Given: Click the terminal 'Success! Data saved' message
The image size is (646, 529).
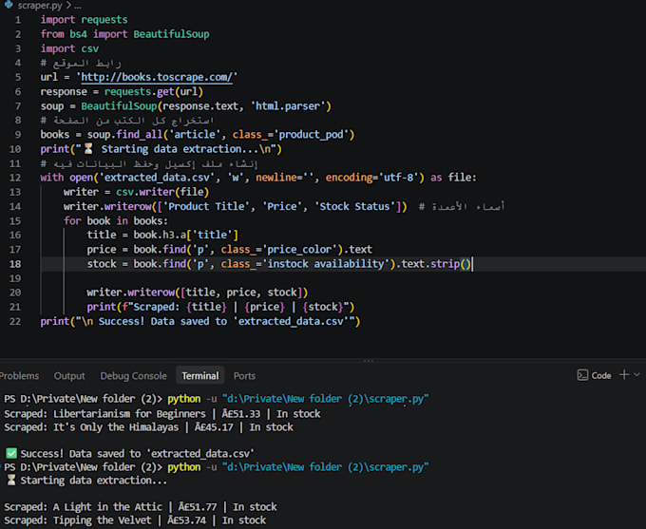Looking at the screenshot, I should [x=130, y=454].
